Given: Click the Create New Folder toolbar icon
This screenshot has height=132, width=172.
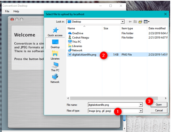Looking at the screenshot, I should click(141, 22).
